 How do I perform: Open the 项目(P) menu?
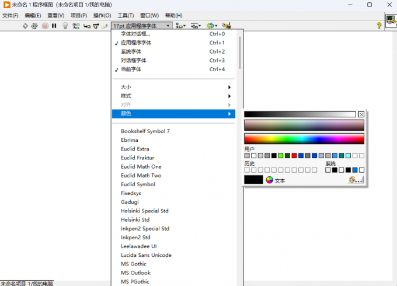[x=79, y=16]
